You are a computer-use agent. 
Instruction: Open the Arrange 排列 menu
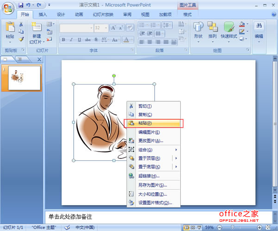[212, 32]
